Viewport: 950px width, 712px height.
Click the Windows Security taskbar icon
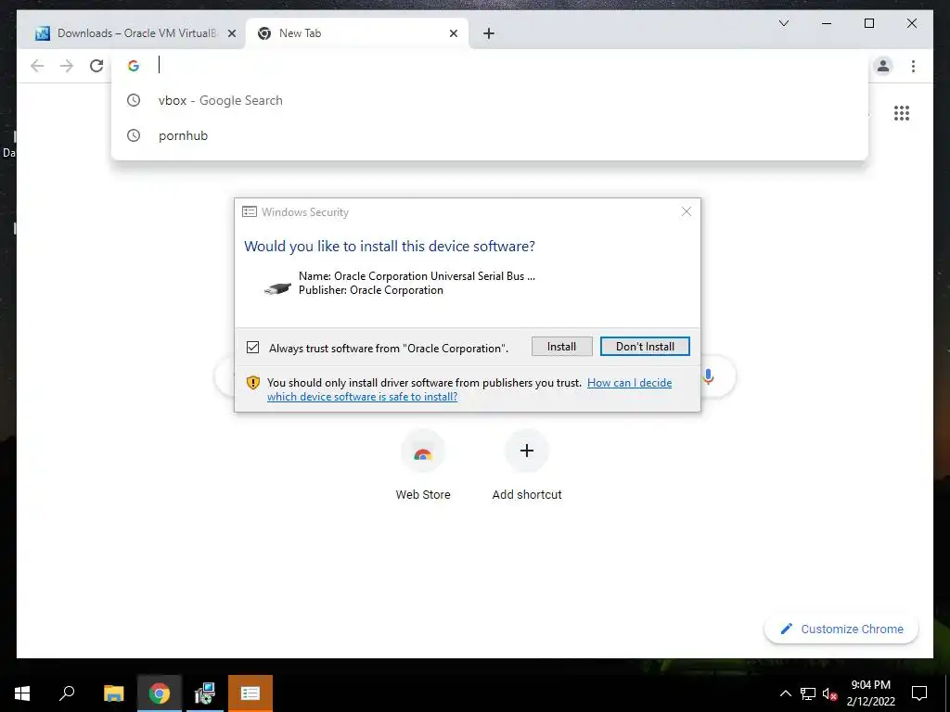[250, 693]
